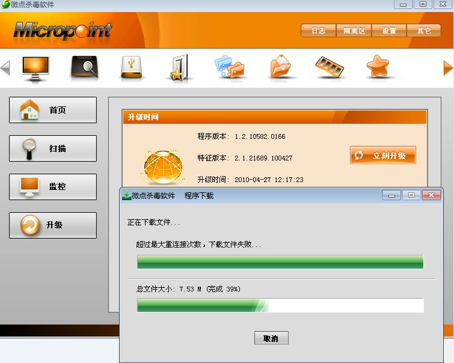This screenshot has width=454, height=363.
Task: Click the 升级时间 panel header
Action: pos(274,117)
